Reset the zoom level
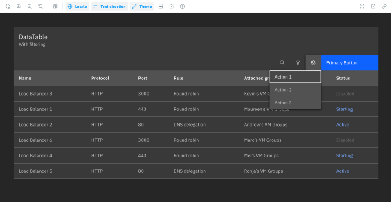 pos(41,7)
